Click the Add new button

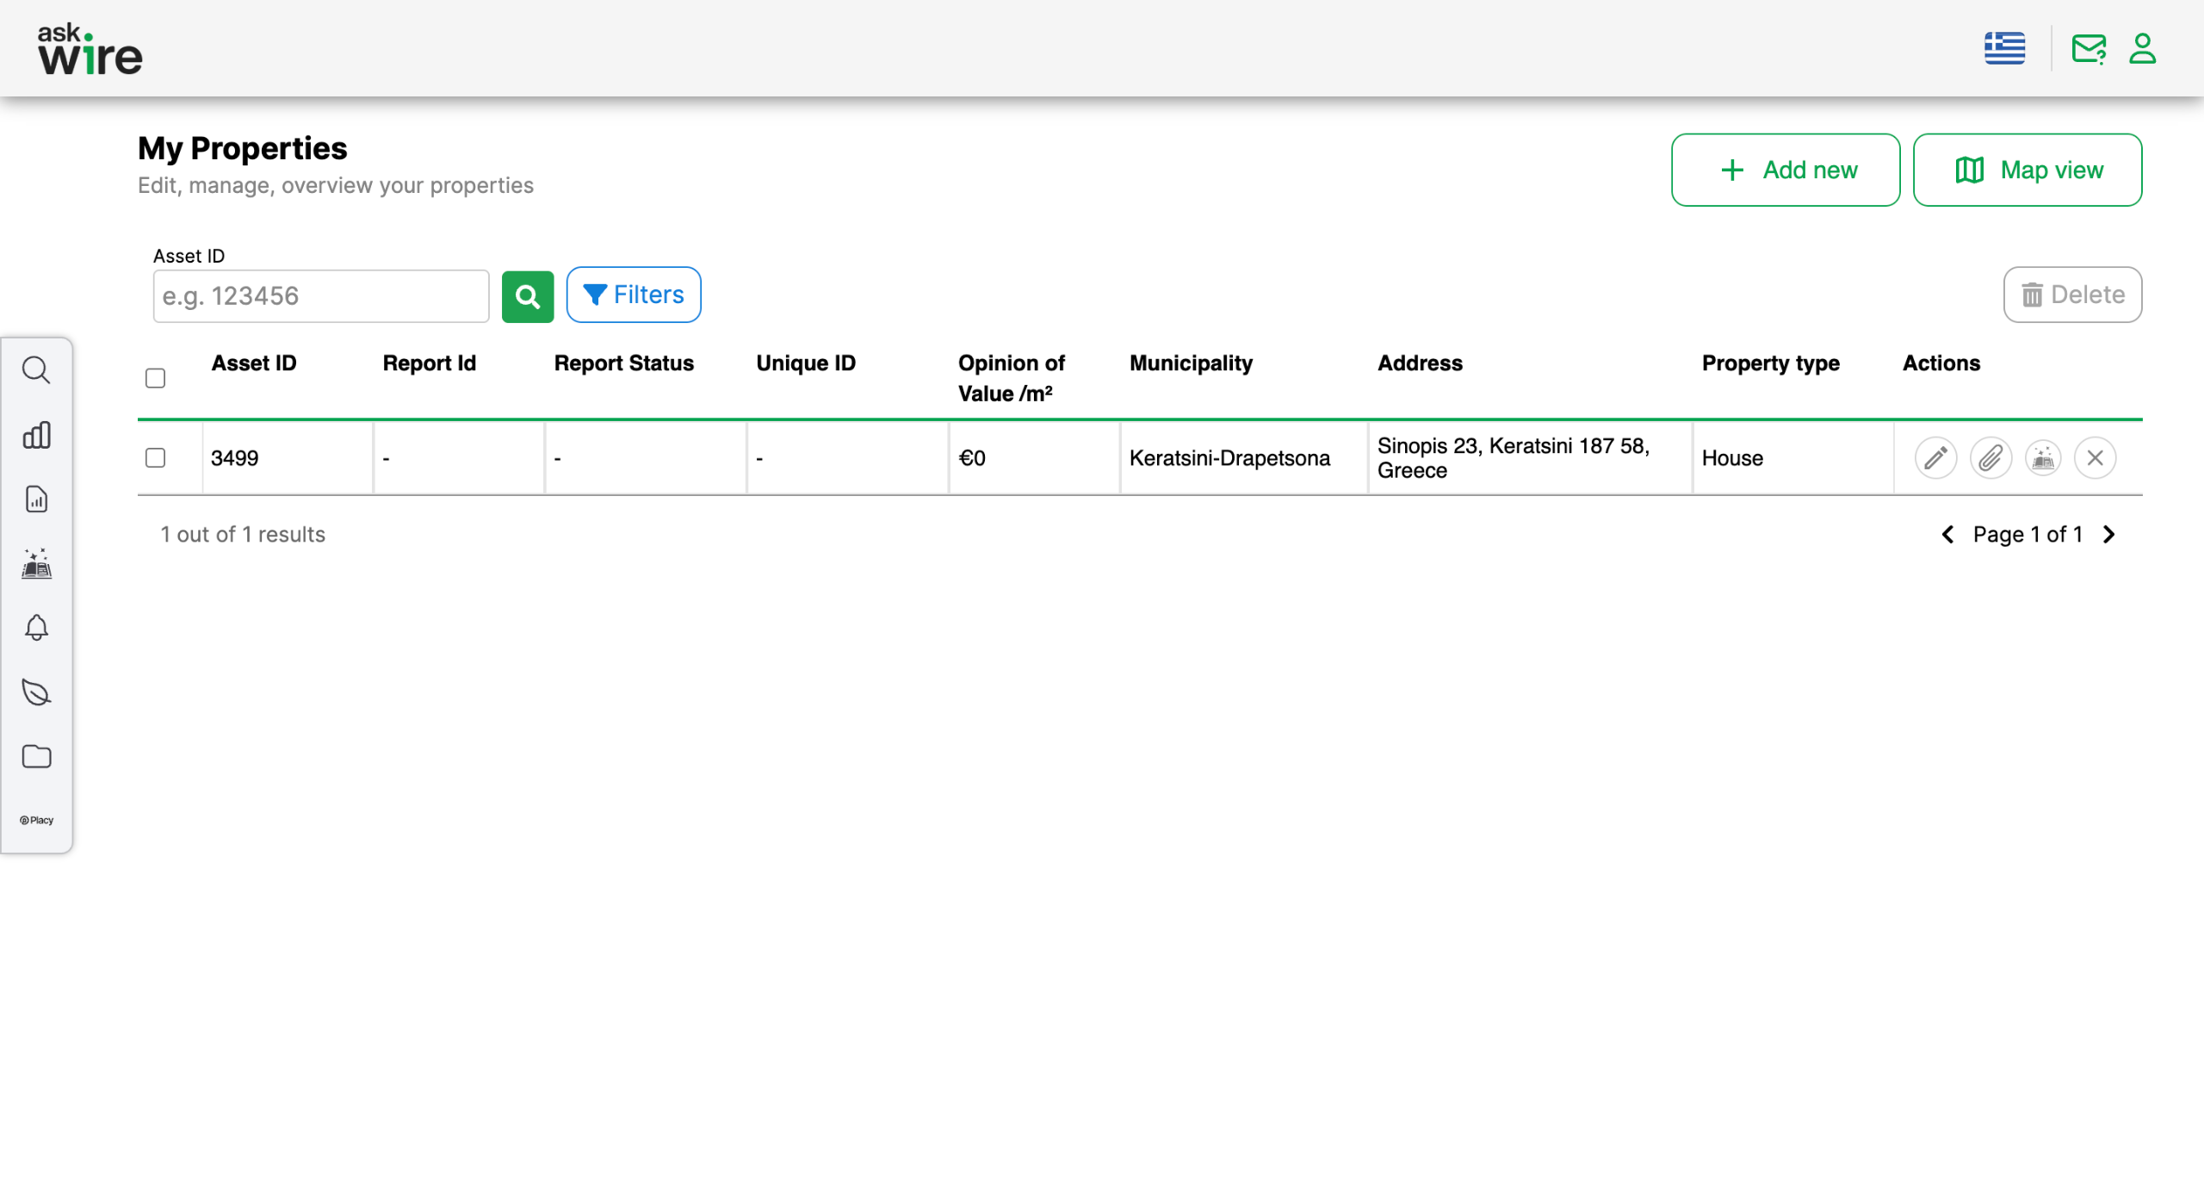point(1786,171)
